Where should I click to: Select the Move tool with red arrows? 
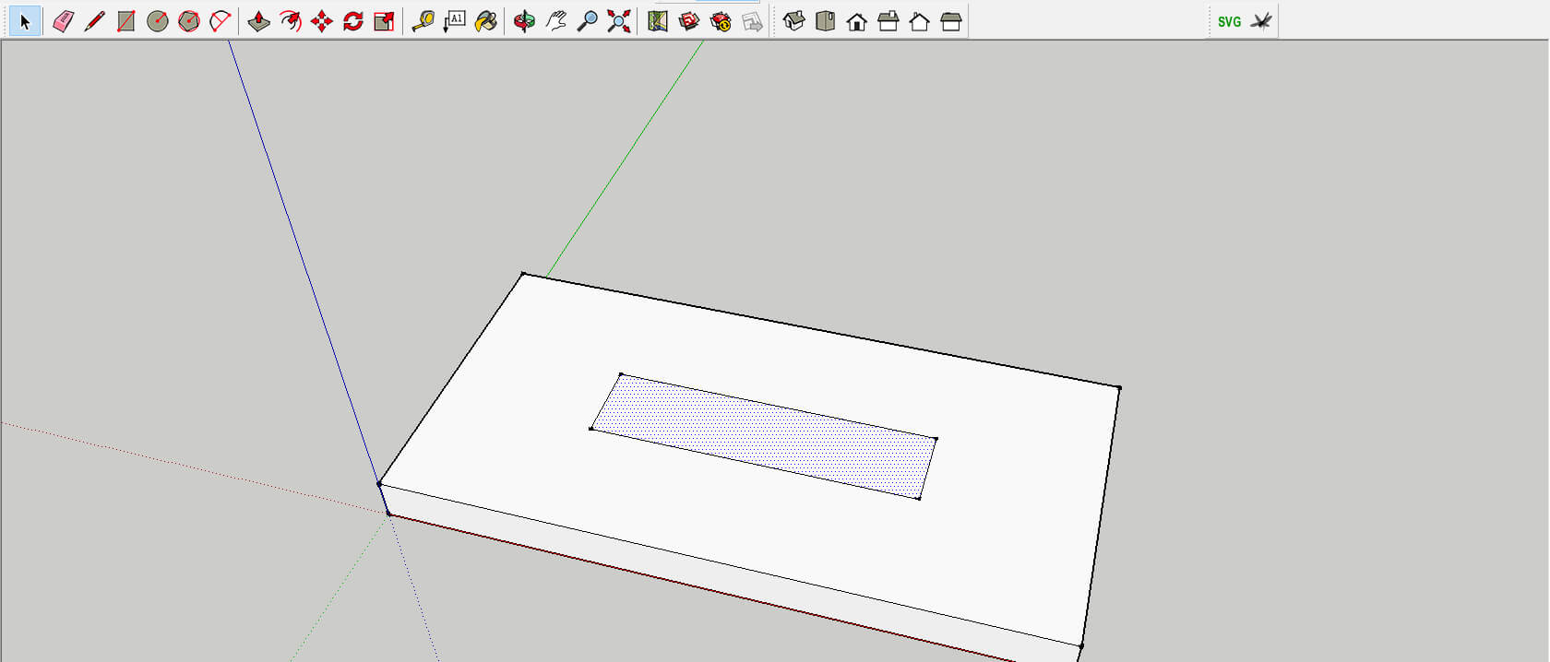pyautogui.click(x=321, y=21)
